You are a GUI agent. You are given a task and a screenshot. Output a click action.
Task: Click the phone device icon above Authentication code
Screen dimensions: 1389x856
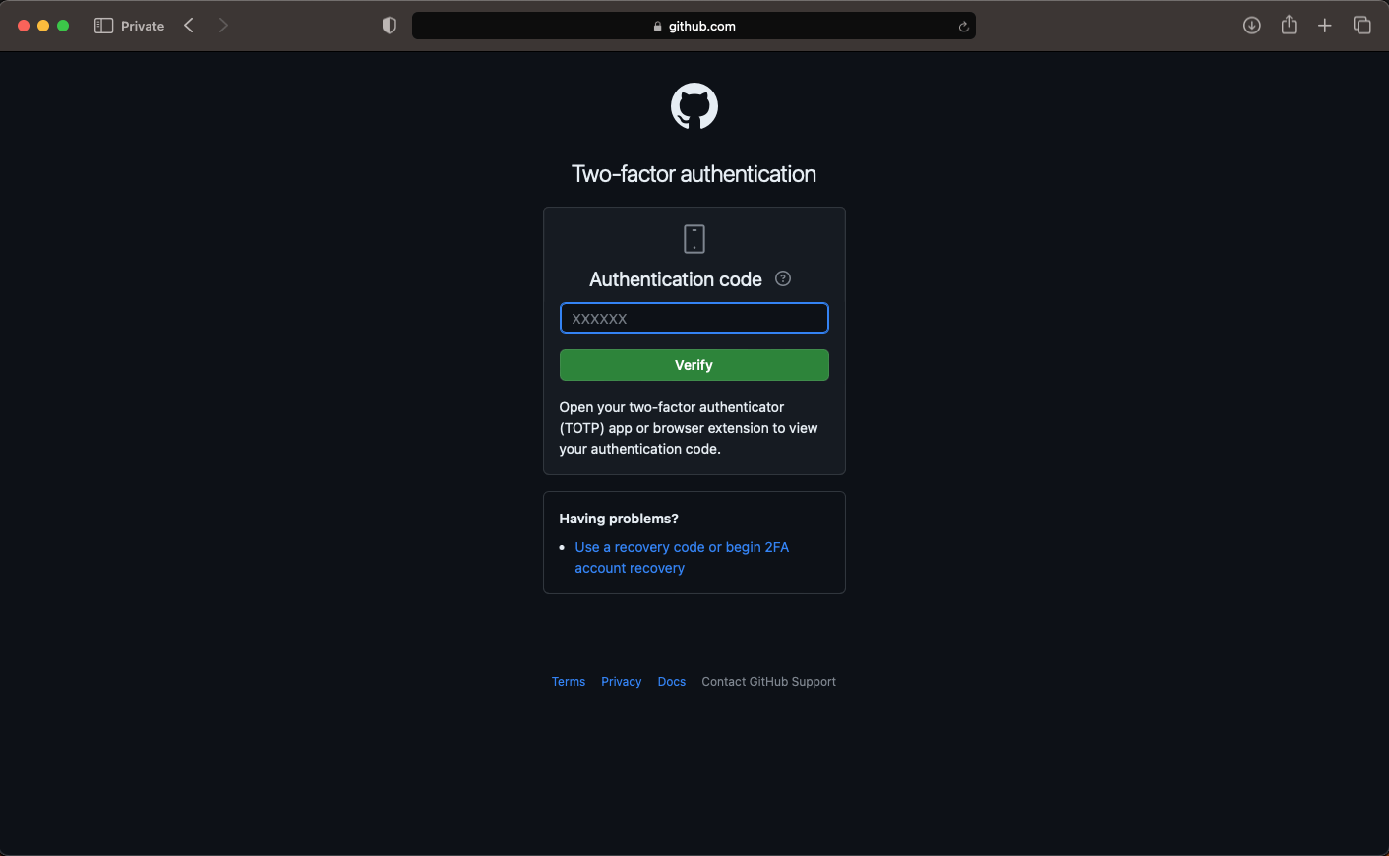pos(694,239)
